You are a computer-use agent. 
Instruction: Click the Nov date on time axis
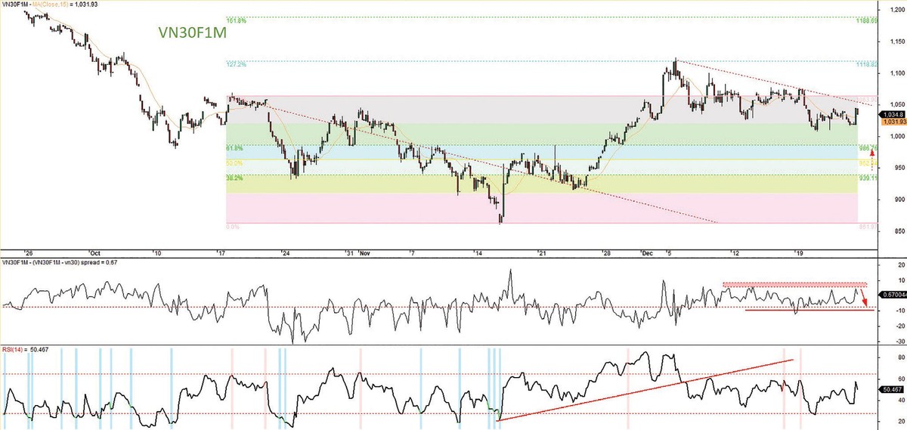pyautogui.click(x=365, y=252)
